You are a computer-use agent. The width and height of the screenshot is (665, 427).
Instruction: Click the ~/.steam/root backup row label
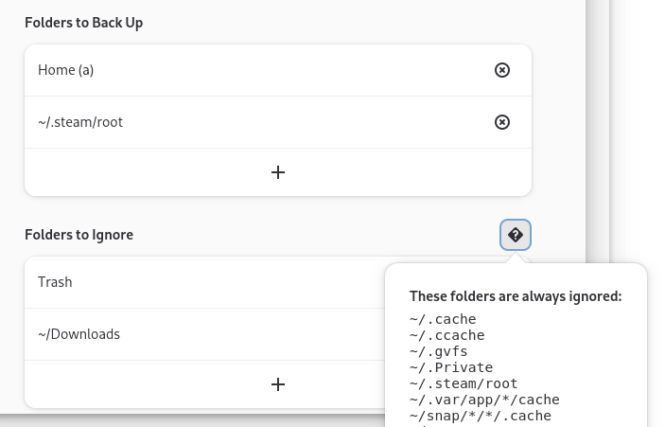[80, 122]
